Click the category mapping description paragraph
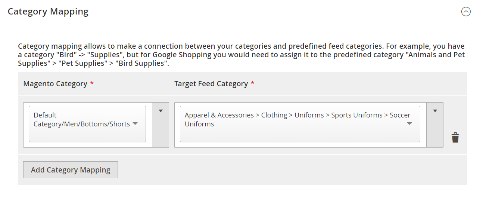 [x=242, y=55]
